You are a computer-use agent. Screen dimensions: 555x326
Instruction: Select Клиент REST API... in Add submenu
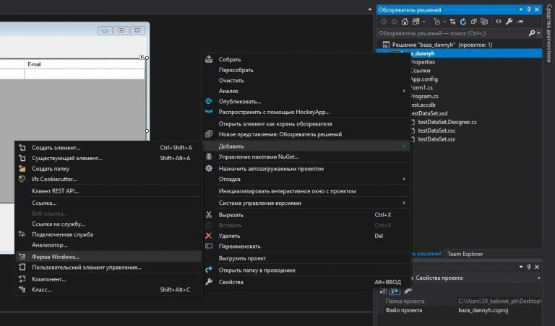[x=109, y=191]
